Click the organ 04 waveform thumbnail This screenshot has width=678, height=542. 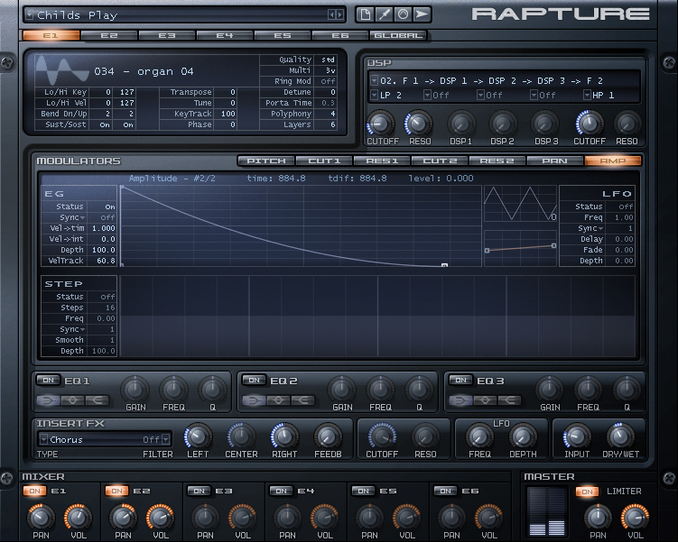coord(62,70)
